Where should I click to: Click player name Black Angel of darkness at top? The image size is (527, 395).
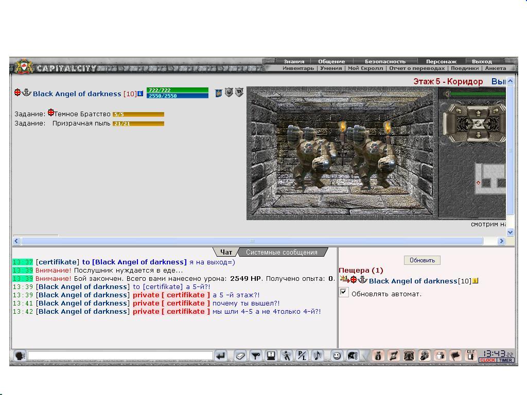click(x=77, y=94)
